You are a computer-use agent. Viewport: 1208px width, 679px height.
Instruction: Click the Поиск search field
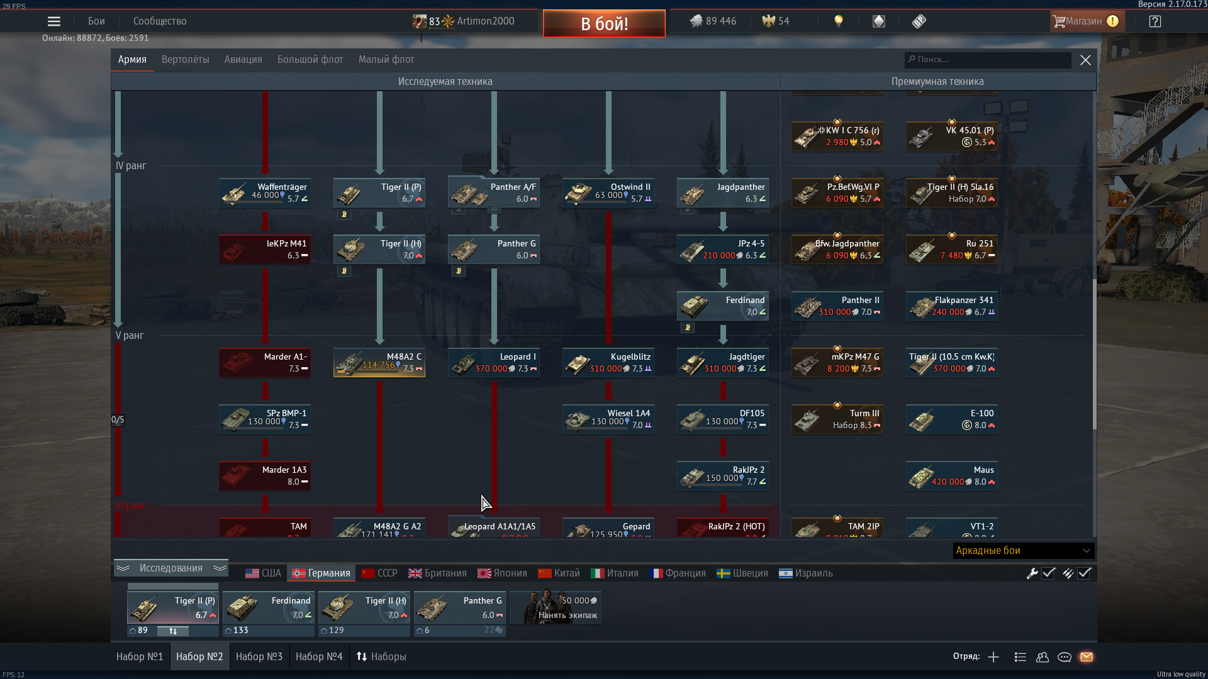[x=988, y=60]
